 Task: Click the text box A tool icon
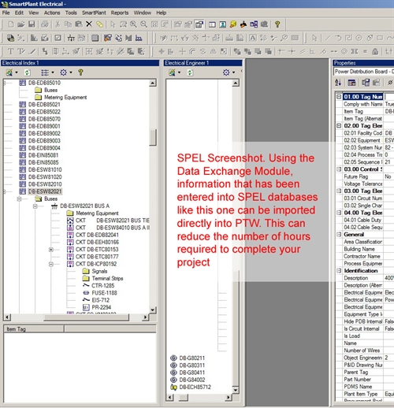253,38
